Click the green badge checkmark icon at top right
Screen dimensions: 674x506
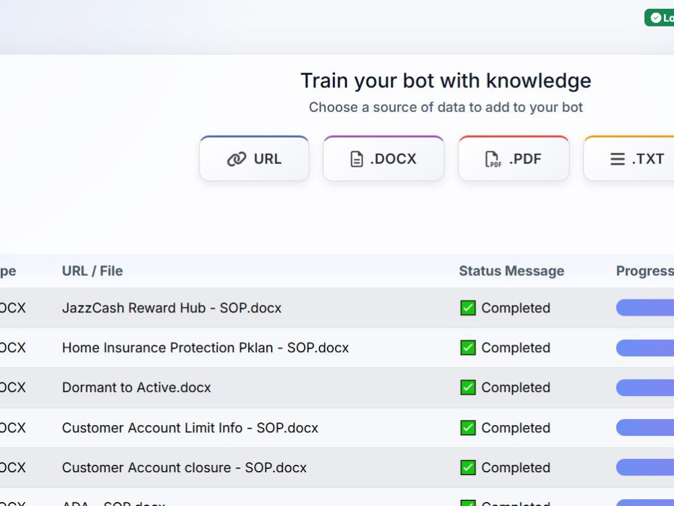(x=656, y=18)
